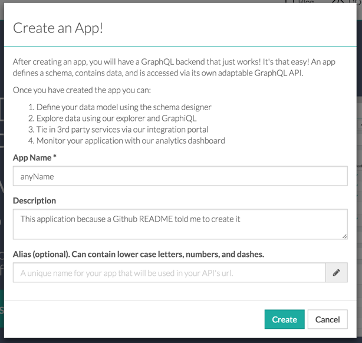Cancel the Create an App dialog
The image size is (362, 343).
pyautogui.click(x=327, y=319)
